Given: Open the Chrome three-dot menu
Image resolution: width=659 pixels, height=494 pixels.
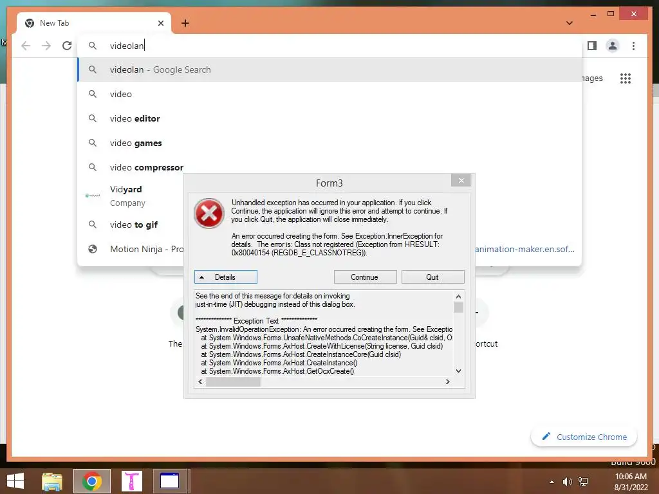Looking at the screenshot, I should (x=633, y=46).
